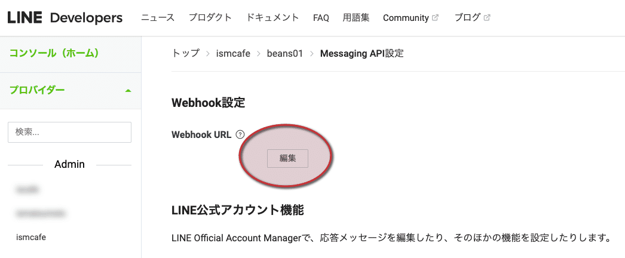625x258 pixels.
Task: Click the LINE Developers logo
Action: [65, 17]
